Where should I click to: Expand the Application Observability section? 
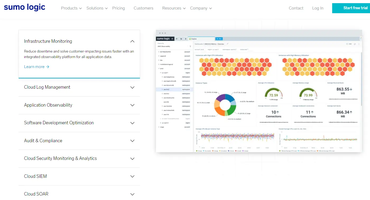click(x=79, y=105)
